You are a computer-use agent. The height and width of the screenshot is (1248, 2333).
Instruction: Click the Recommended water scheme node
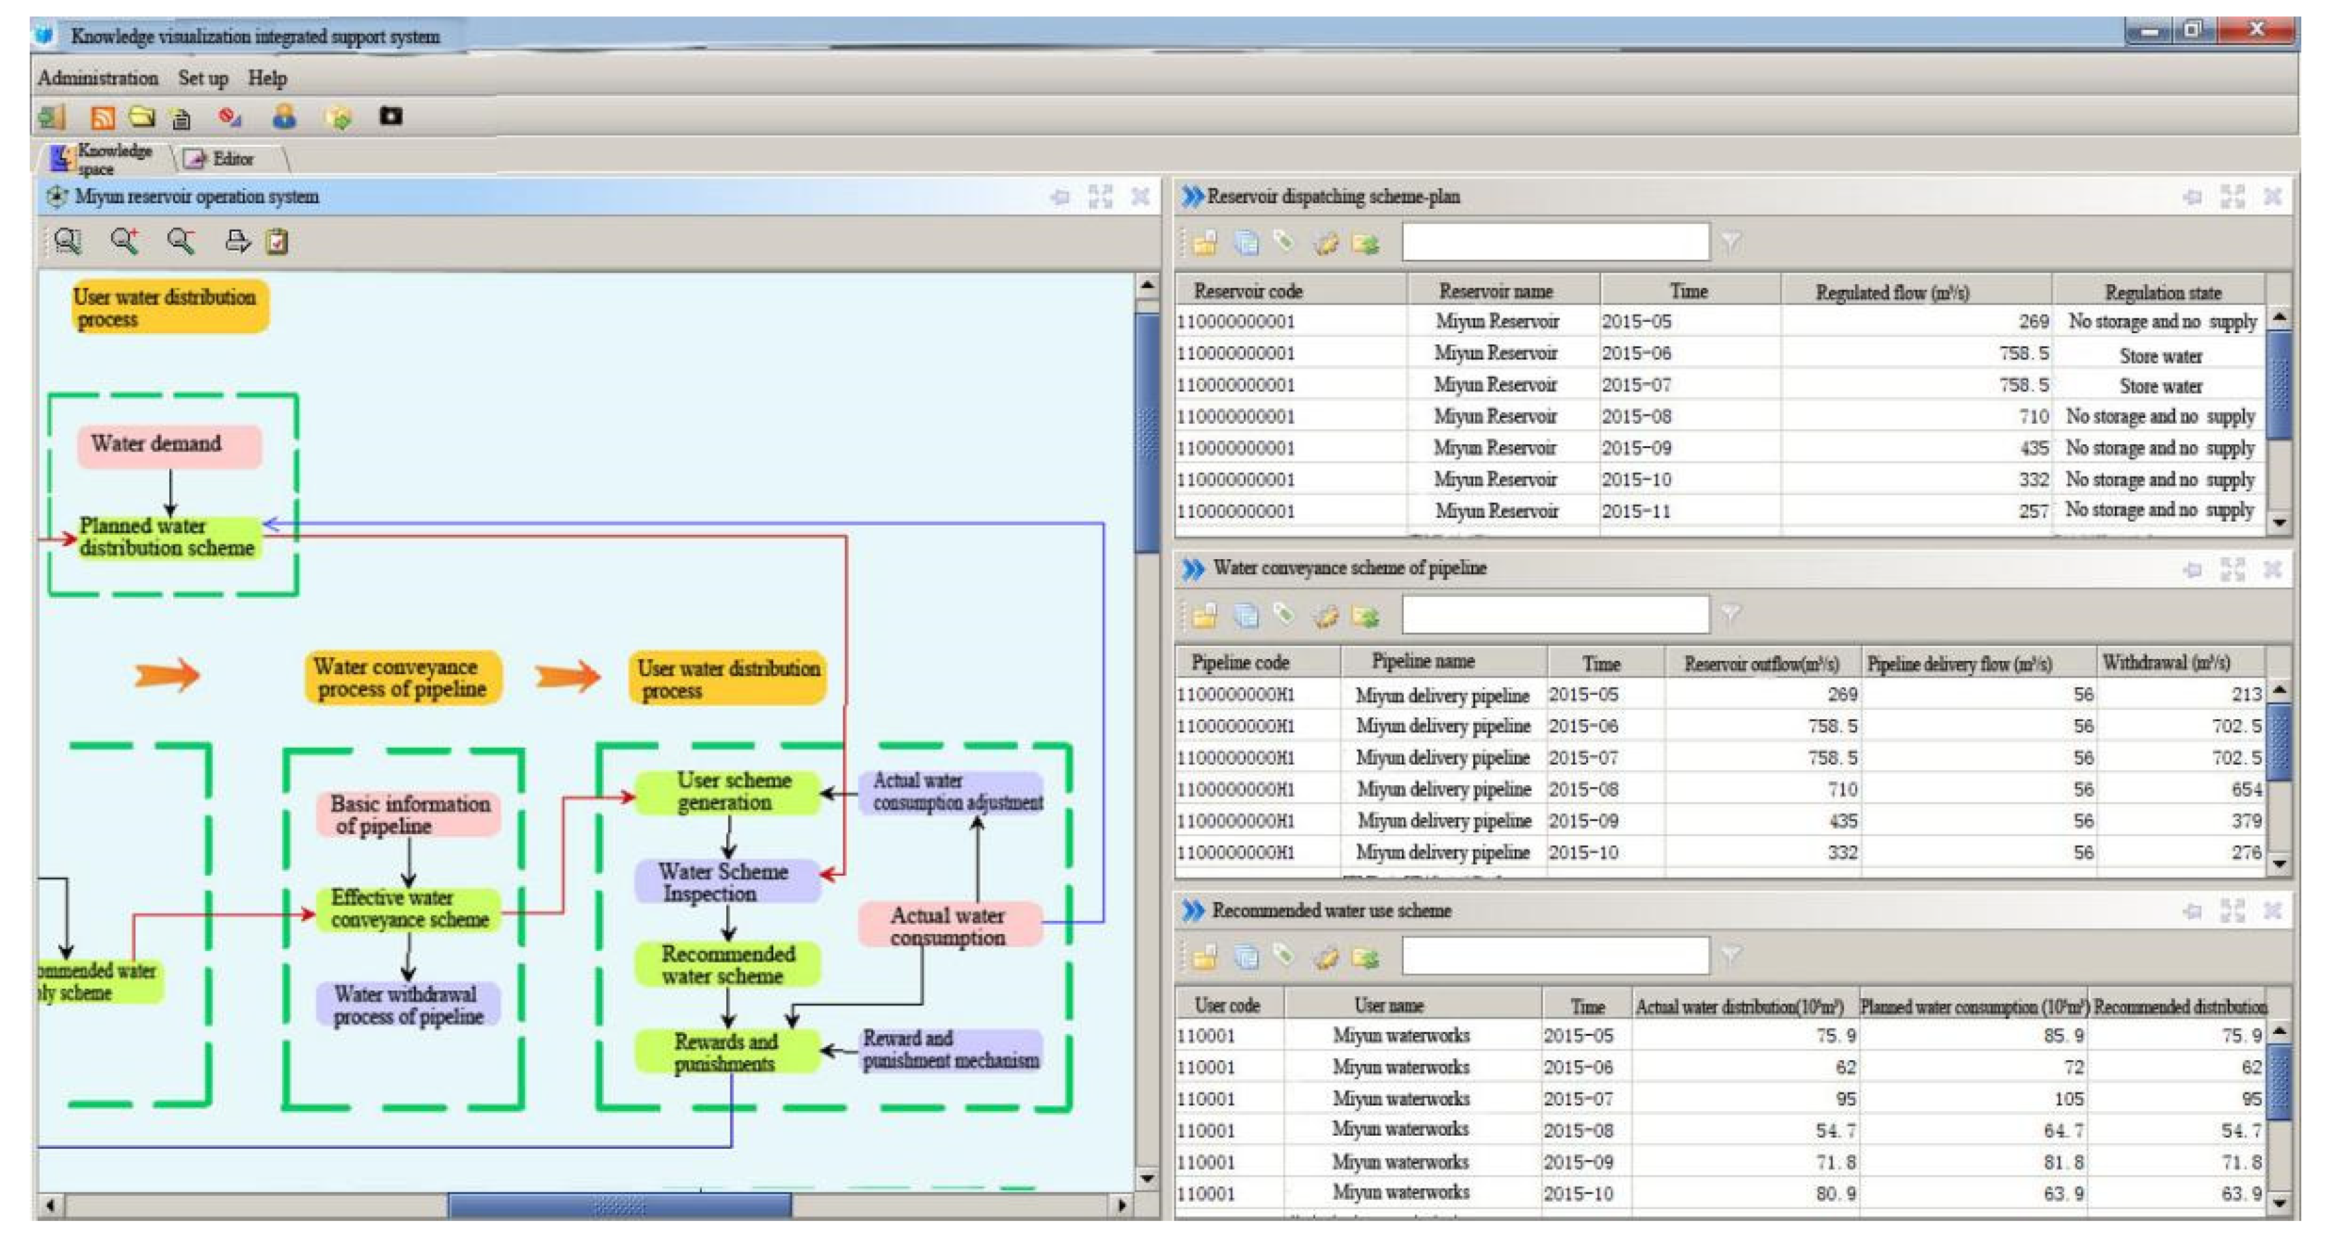click(727, 964)
